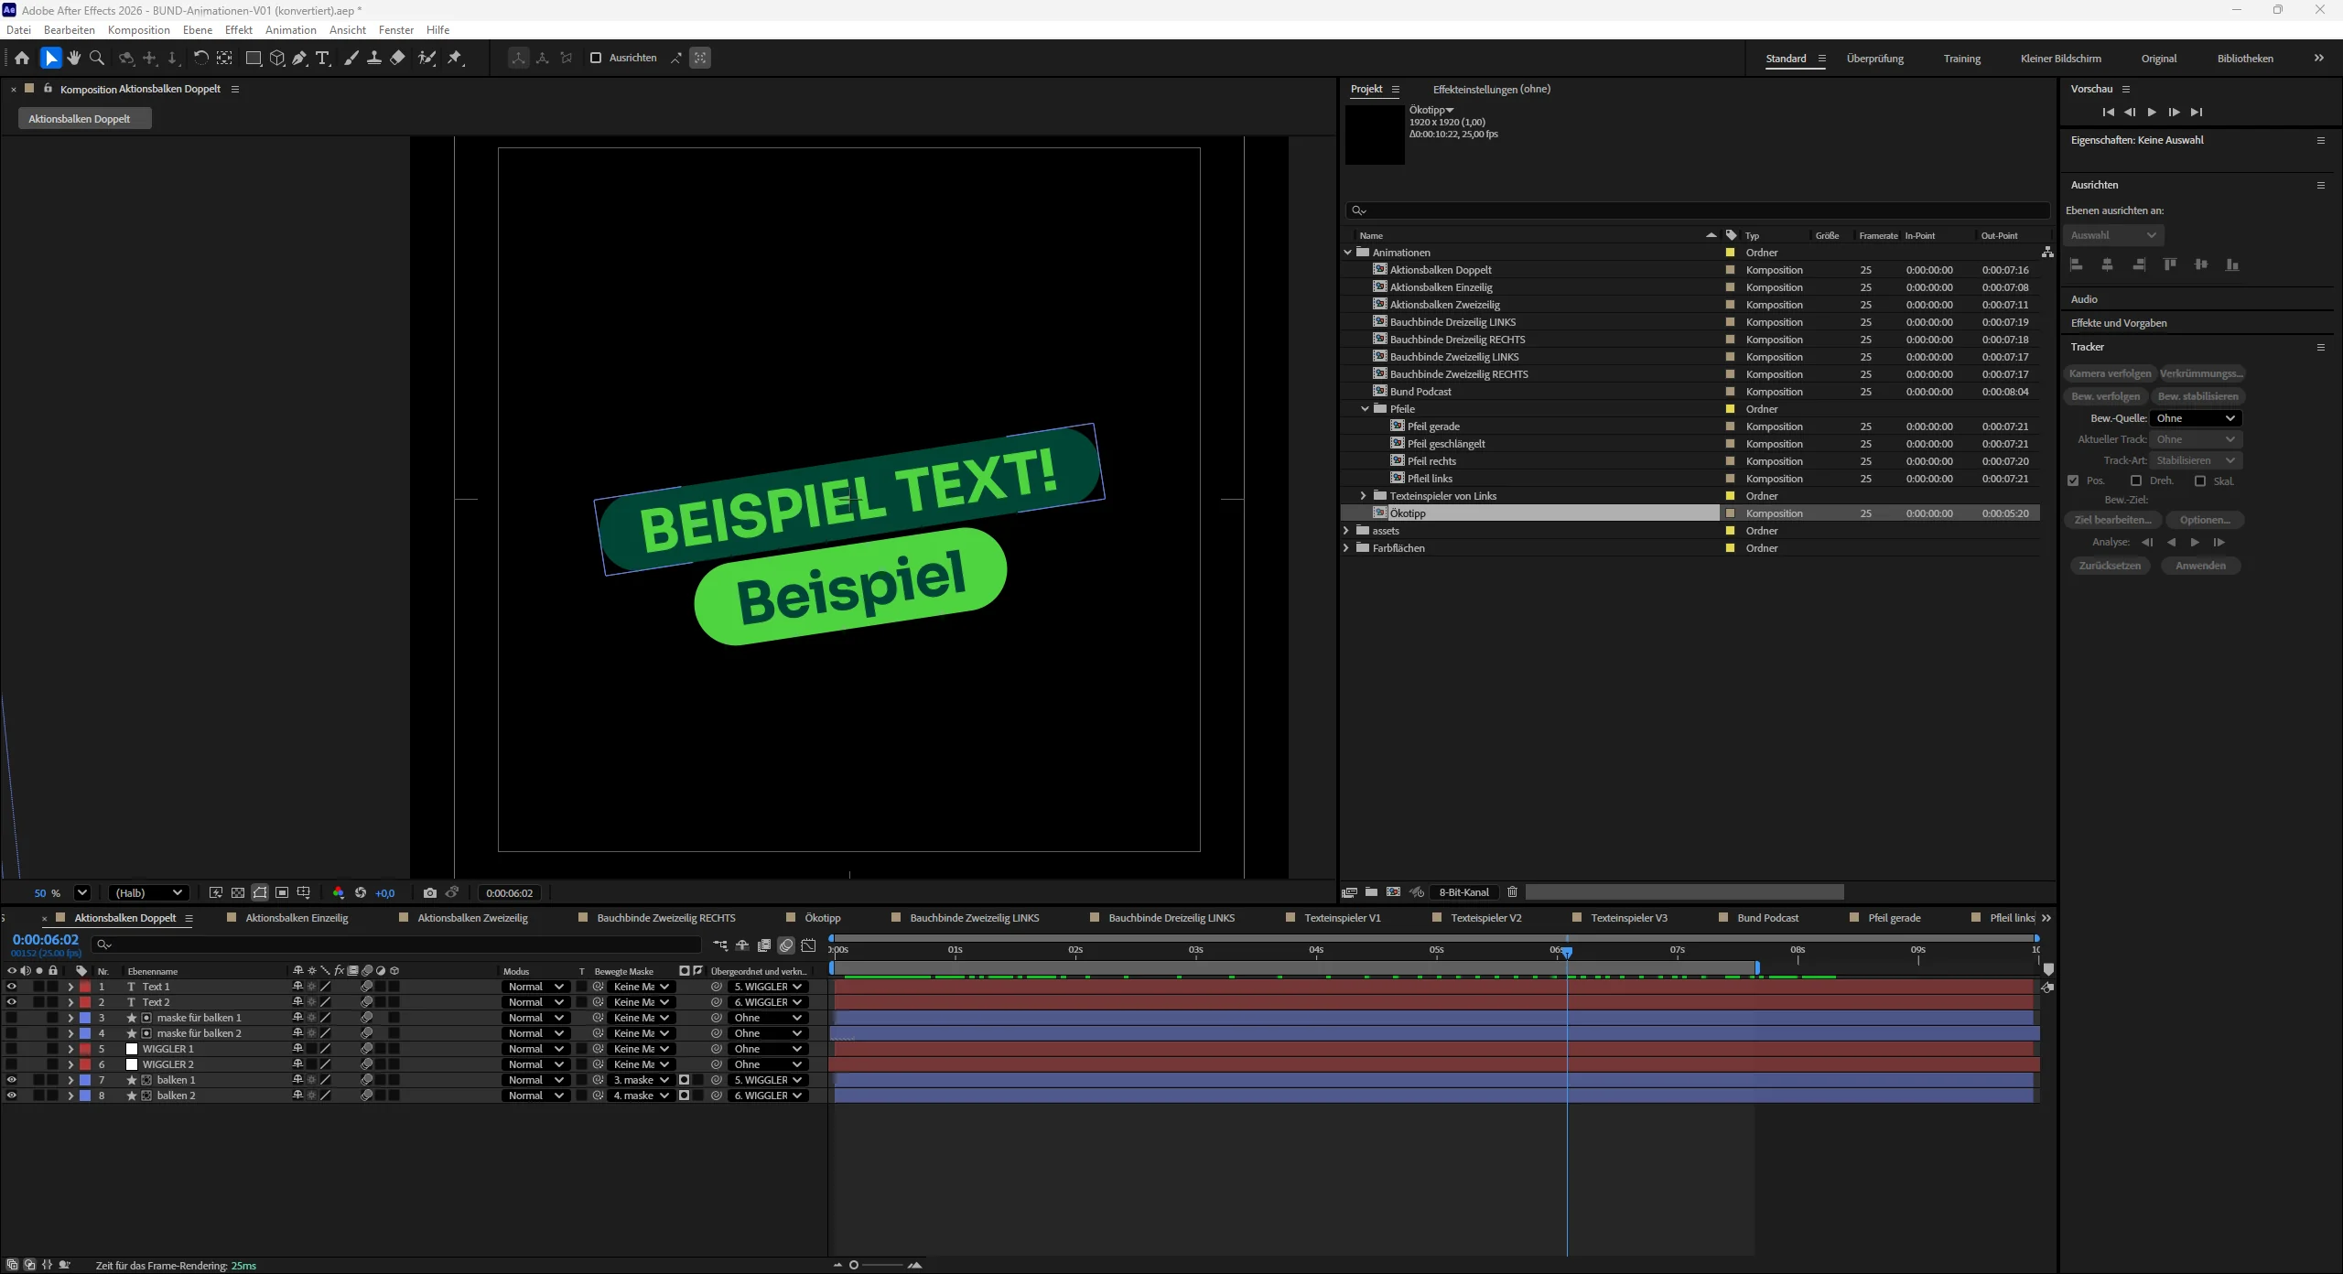Open the Bew.-Quelle dropdown
Image resolution: width=2343 pixels, height=1274 pixels.
coord(2195,418)
